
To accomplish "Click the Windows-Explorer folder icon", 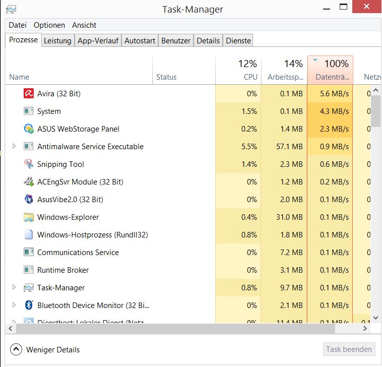I will coord(29,217).
